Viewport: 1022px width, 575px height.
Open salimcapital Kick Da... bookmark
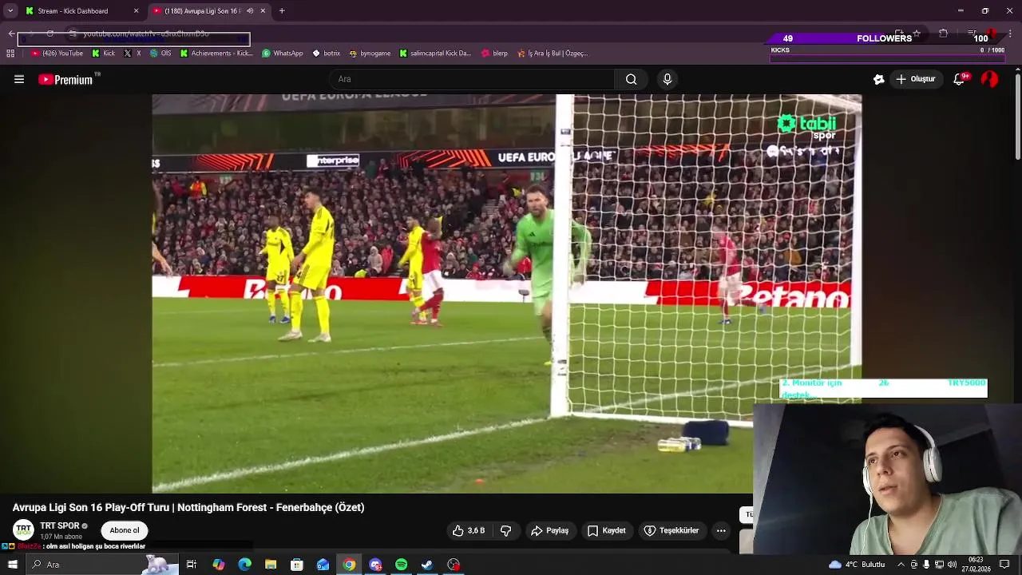pos(435,54)
